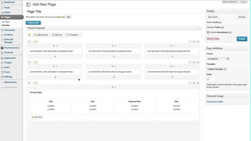Collapse the Visual Composer panel
251x141 pixels.
[x=200, y=28]
